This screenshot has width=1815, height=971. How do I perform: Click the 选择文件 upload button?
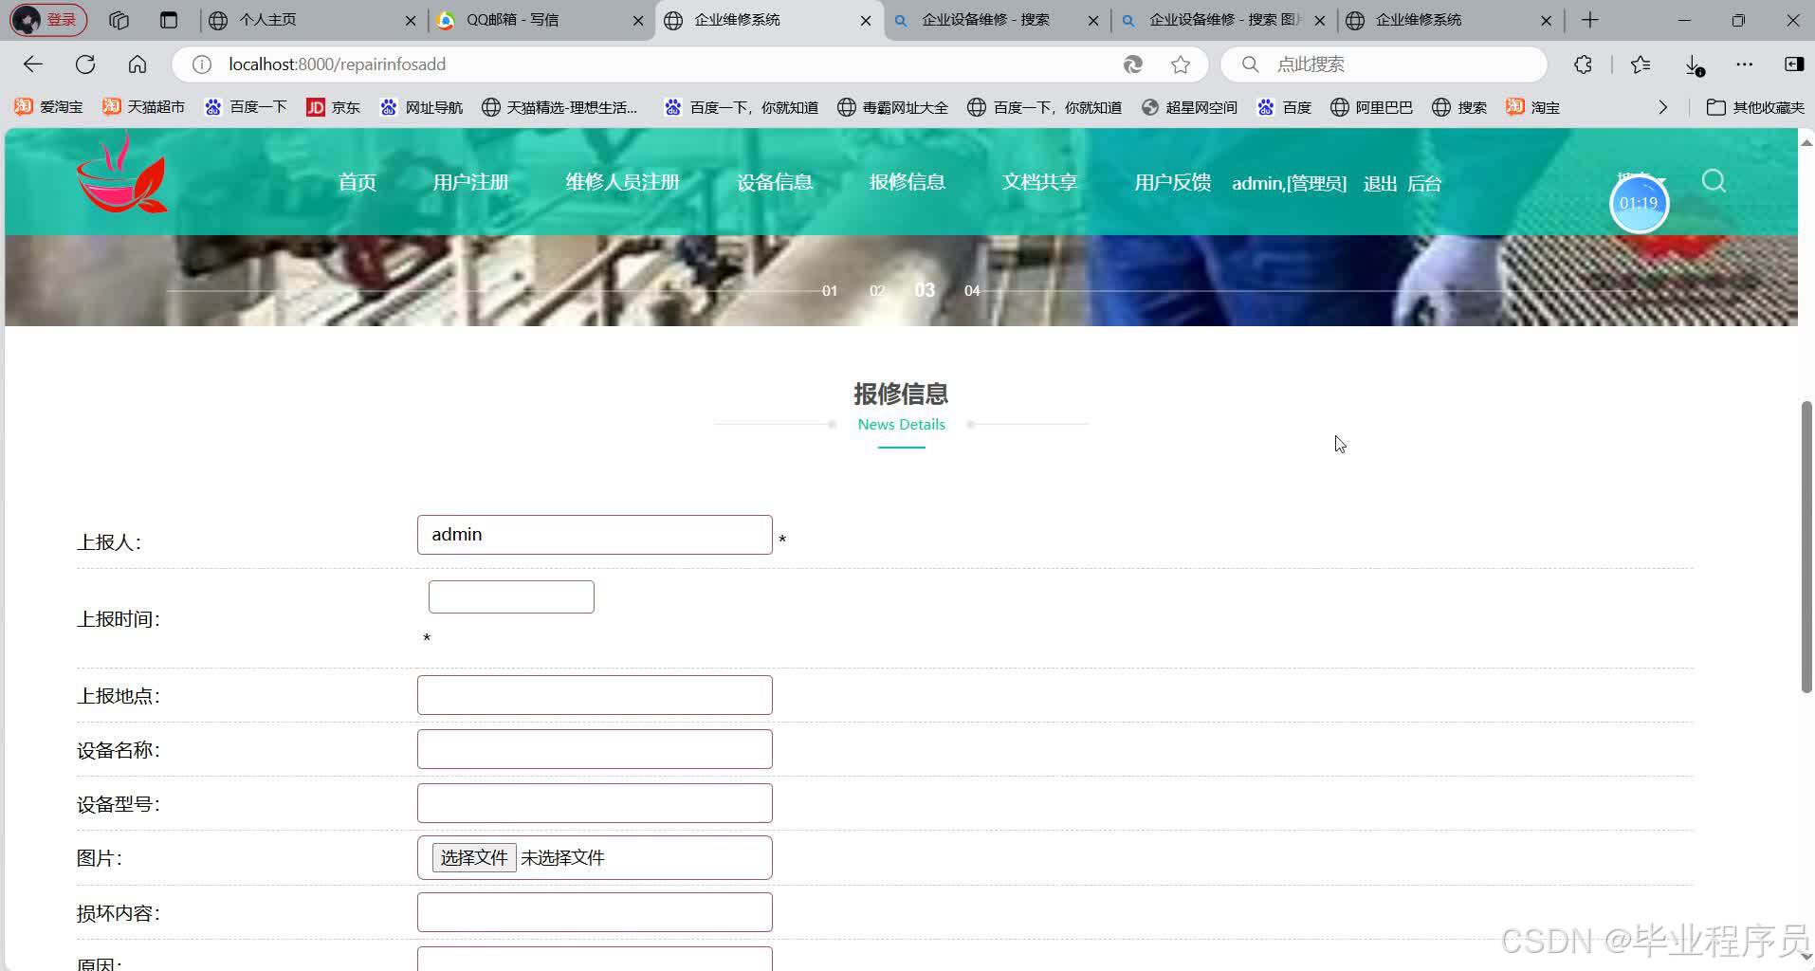tap(473, 857)
